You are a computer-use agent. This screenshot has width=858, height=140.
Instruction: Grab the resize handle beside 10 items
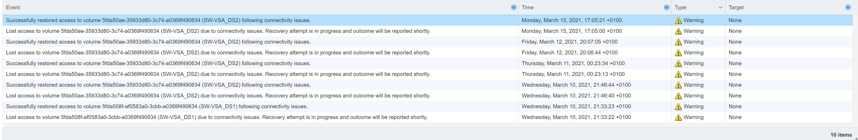pyautogui.click(x=856, y=138)
